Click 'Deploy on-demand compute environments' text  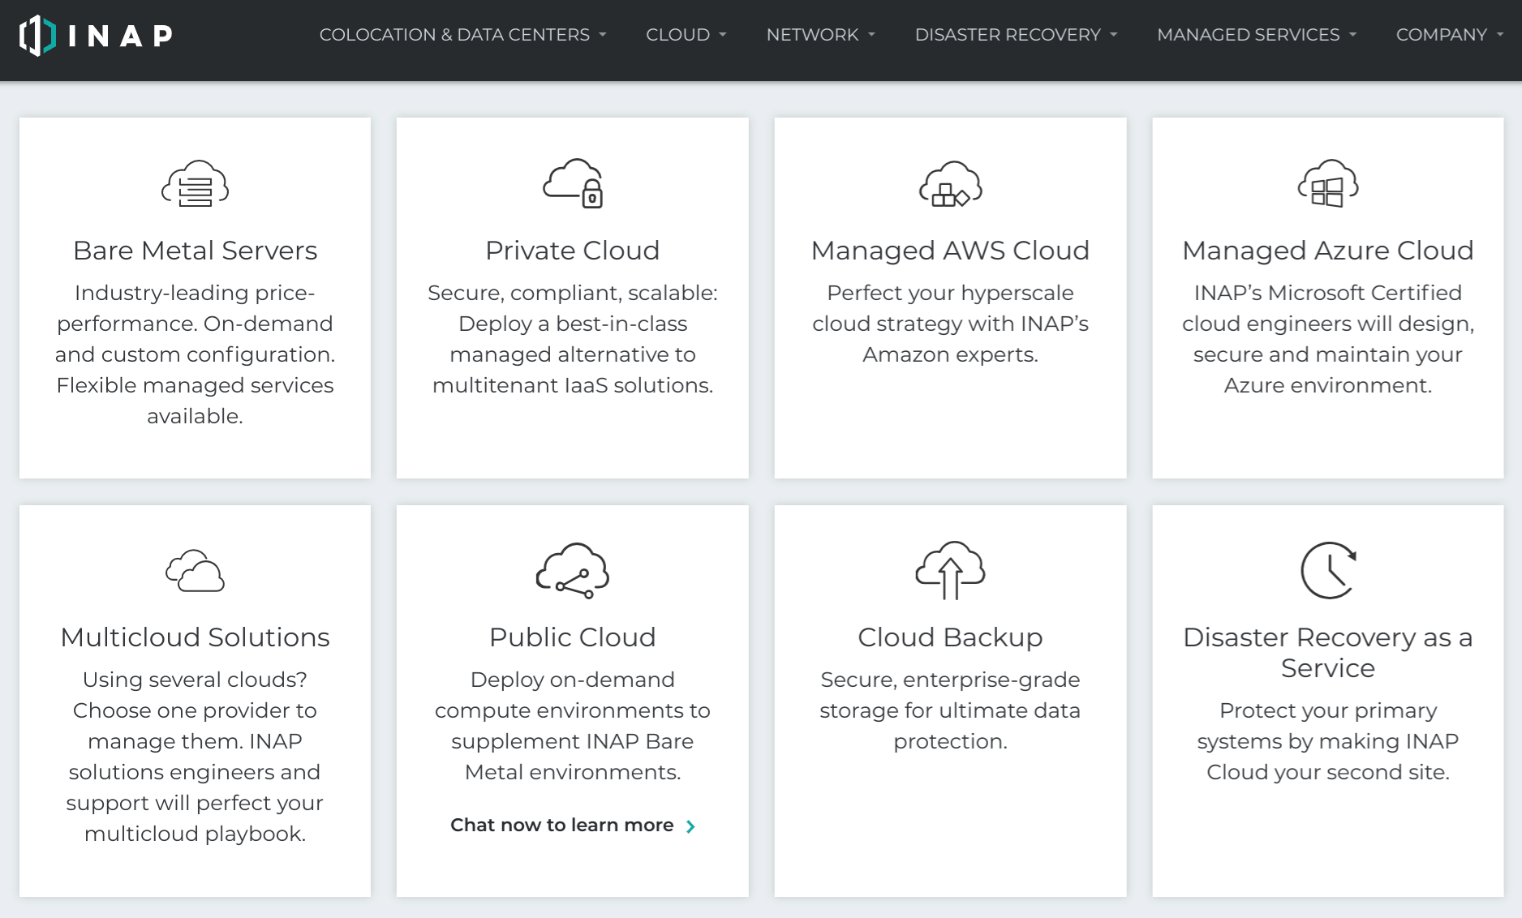click(573, 726)
